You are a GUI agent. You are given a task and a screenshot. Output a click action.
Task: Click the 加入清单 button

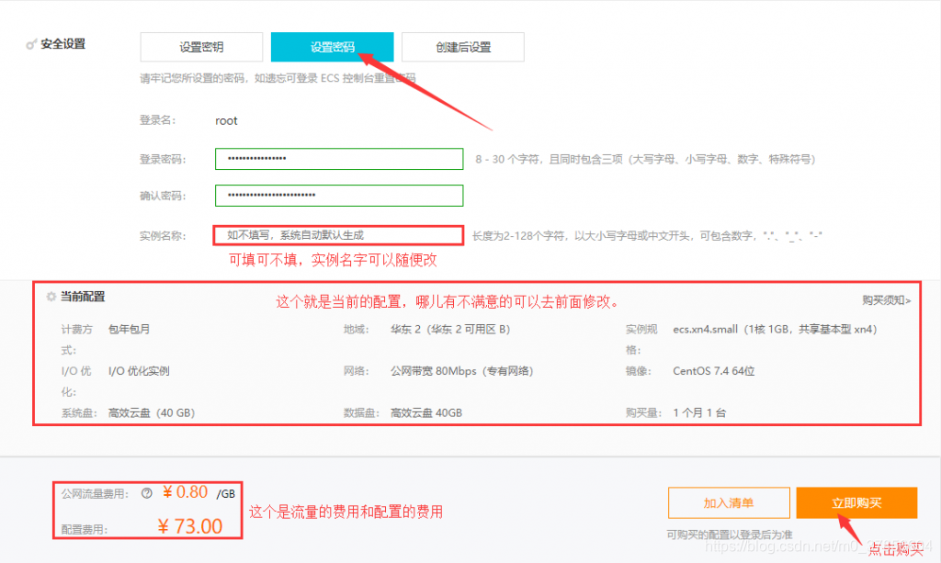pyautogui.click(x=729, y=502)
